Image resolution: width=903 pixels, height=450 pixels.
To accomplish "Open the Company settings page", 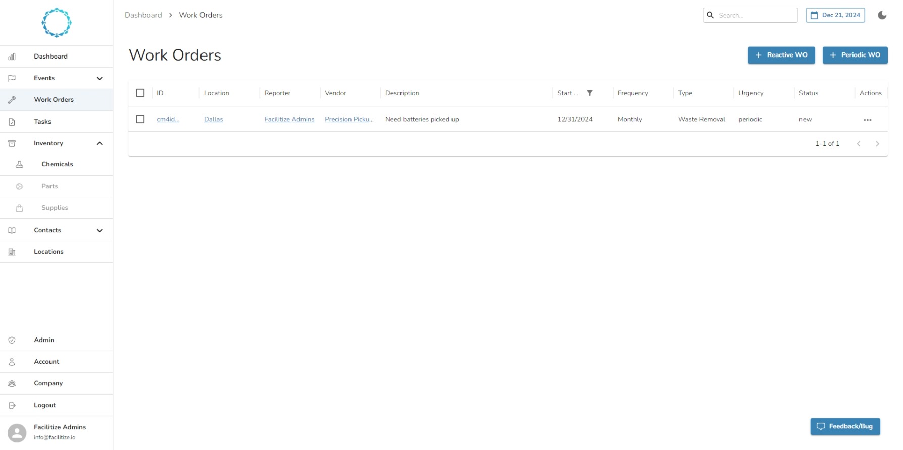I will coord(57,383).
